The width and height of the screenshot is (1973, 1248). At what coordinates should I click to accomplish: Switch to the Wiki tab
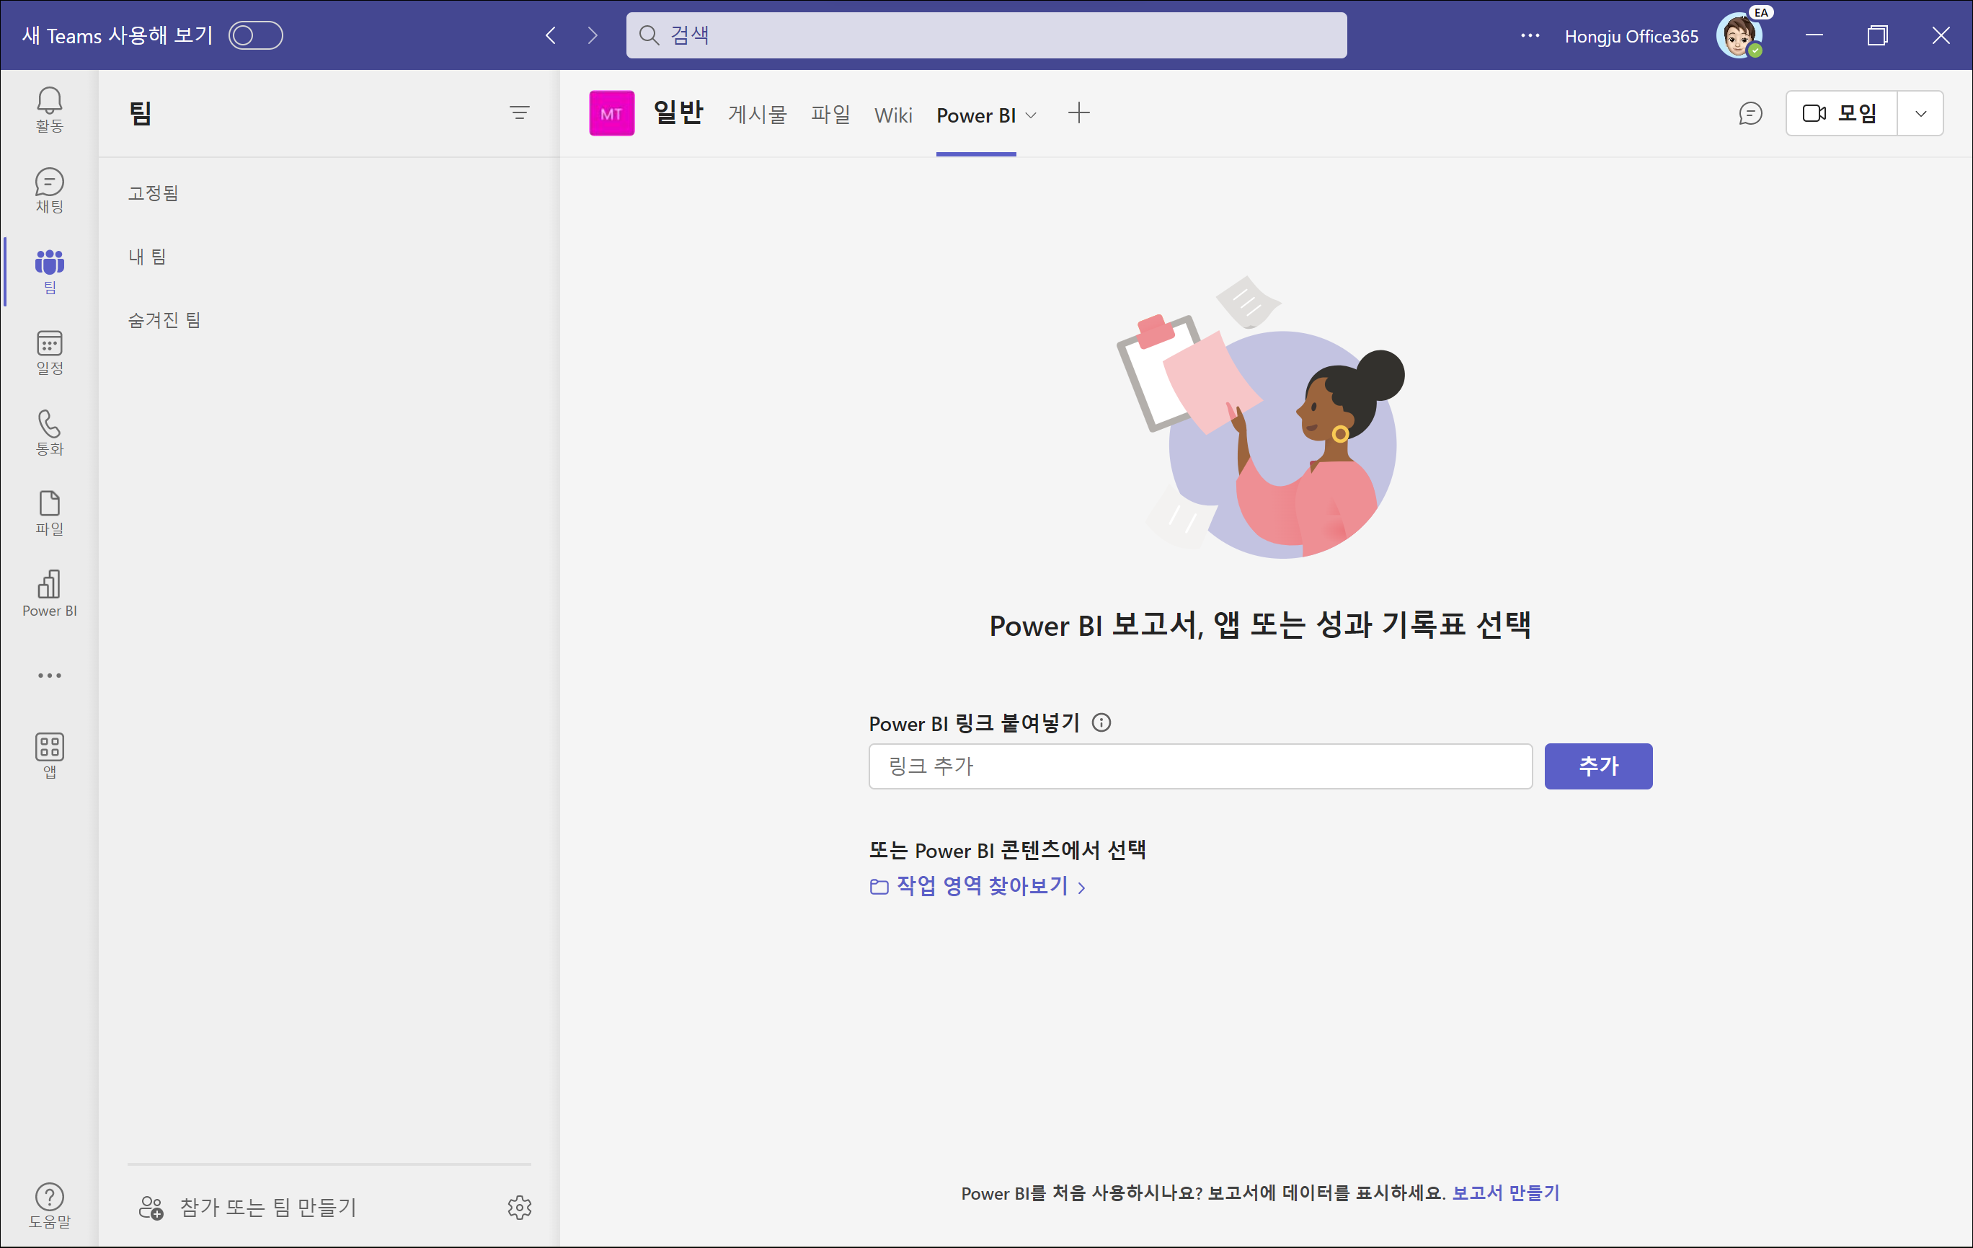tap(892, 115)
